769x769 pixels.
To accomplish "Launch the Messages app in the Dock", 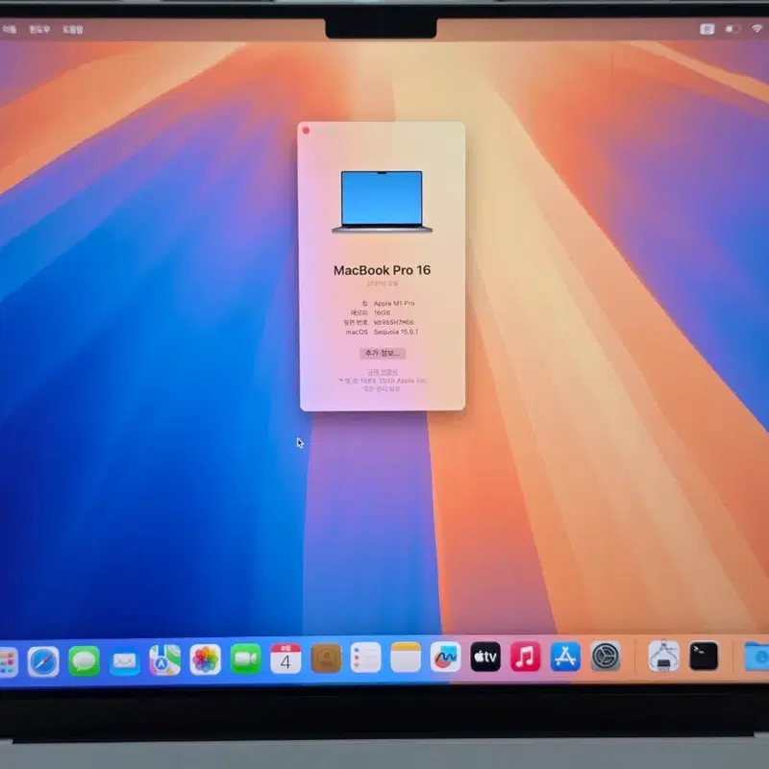I will pyautogui.click(x=84, y=660).
